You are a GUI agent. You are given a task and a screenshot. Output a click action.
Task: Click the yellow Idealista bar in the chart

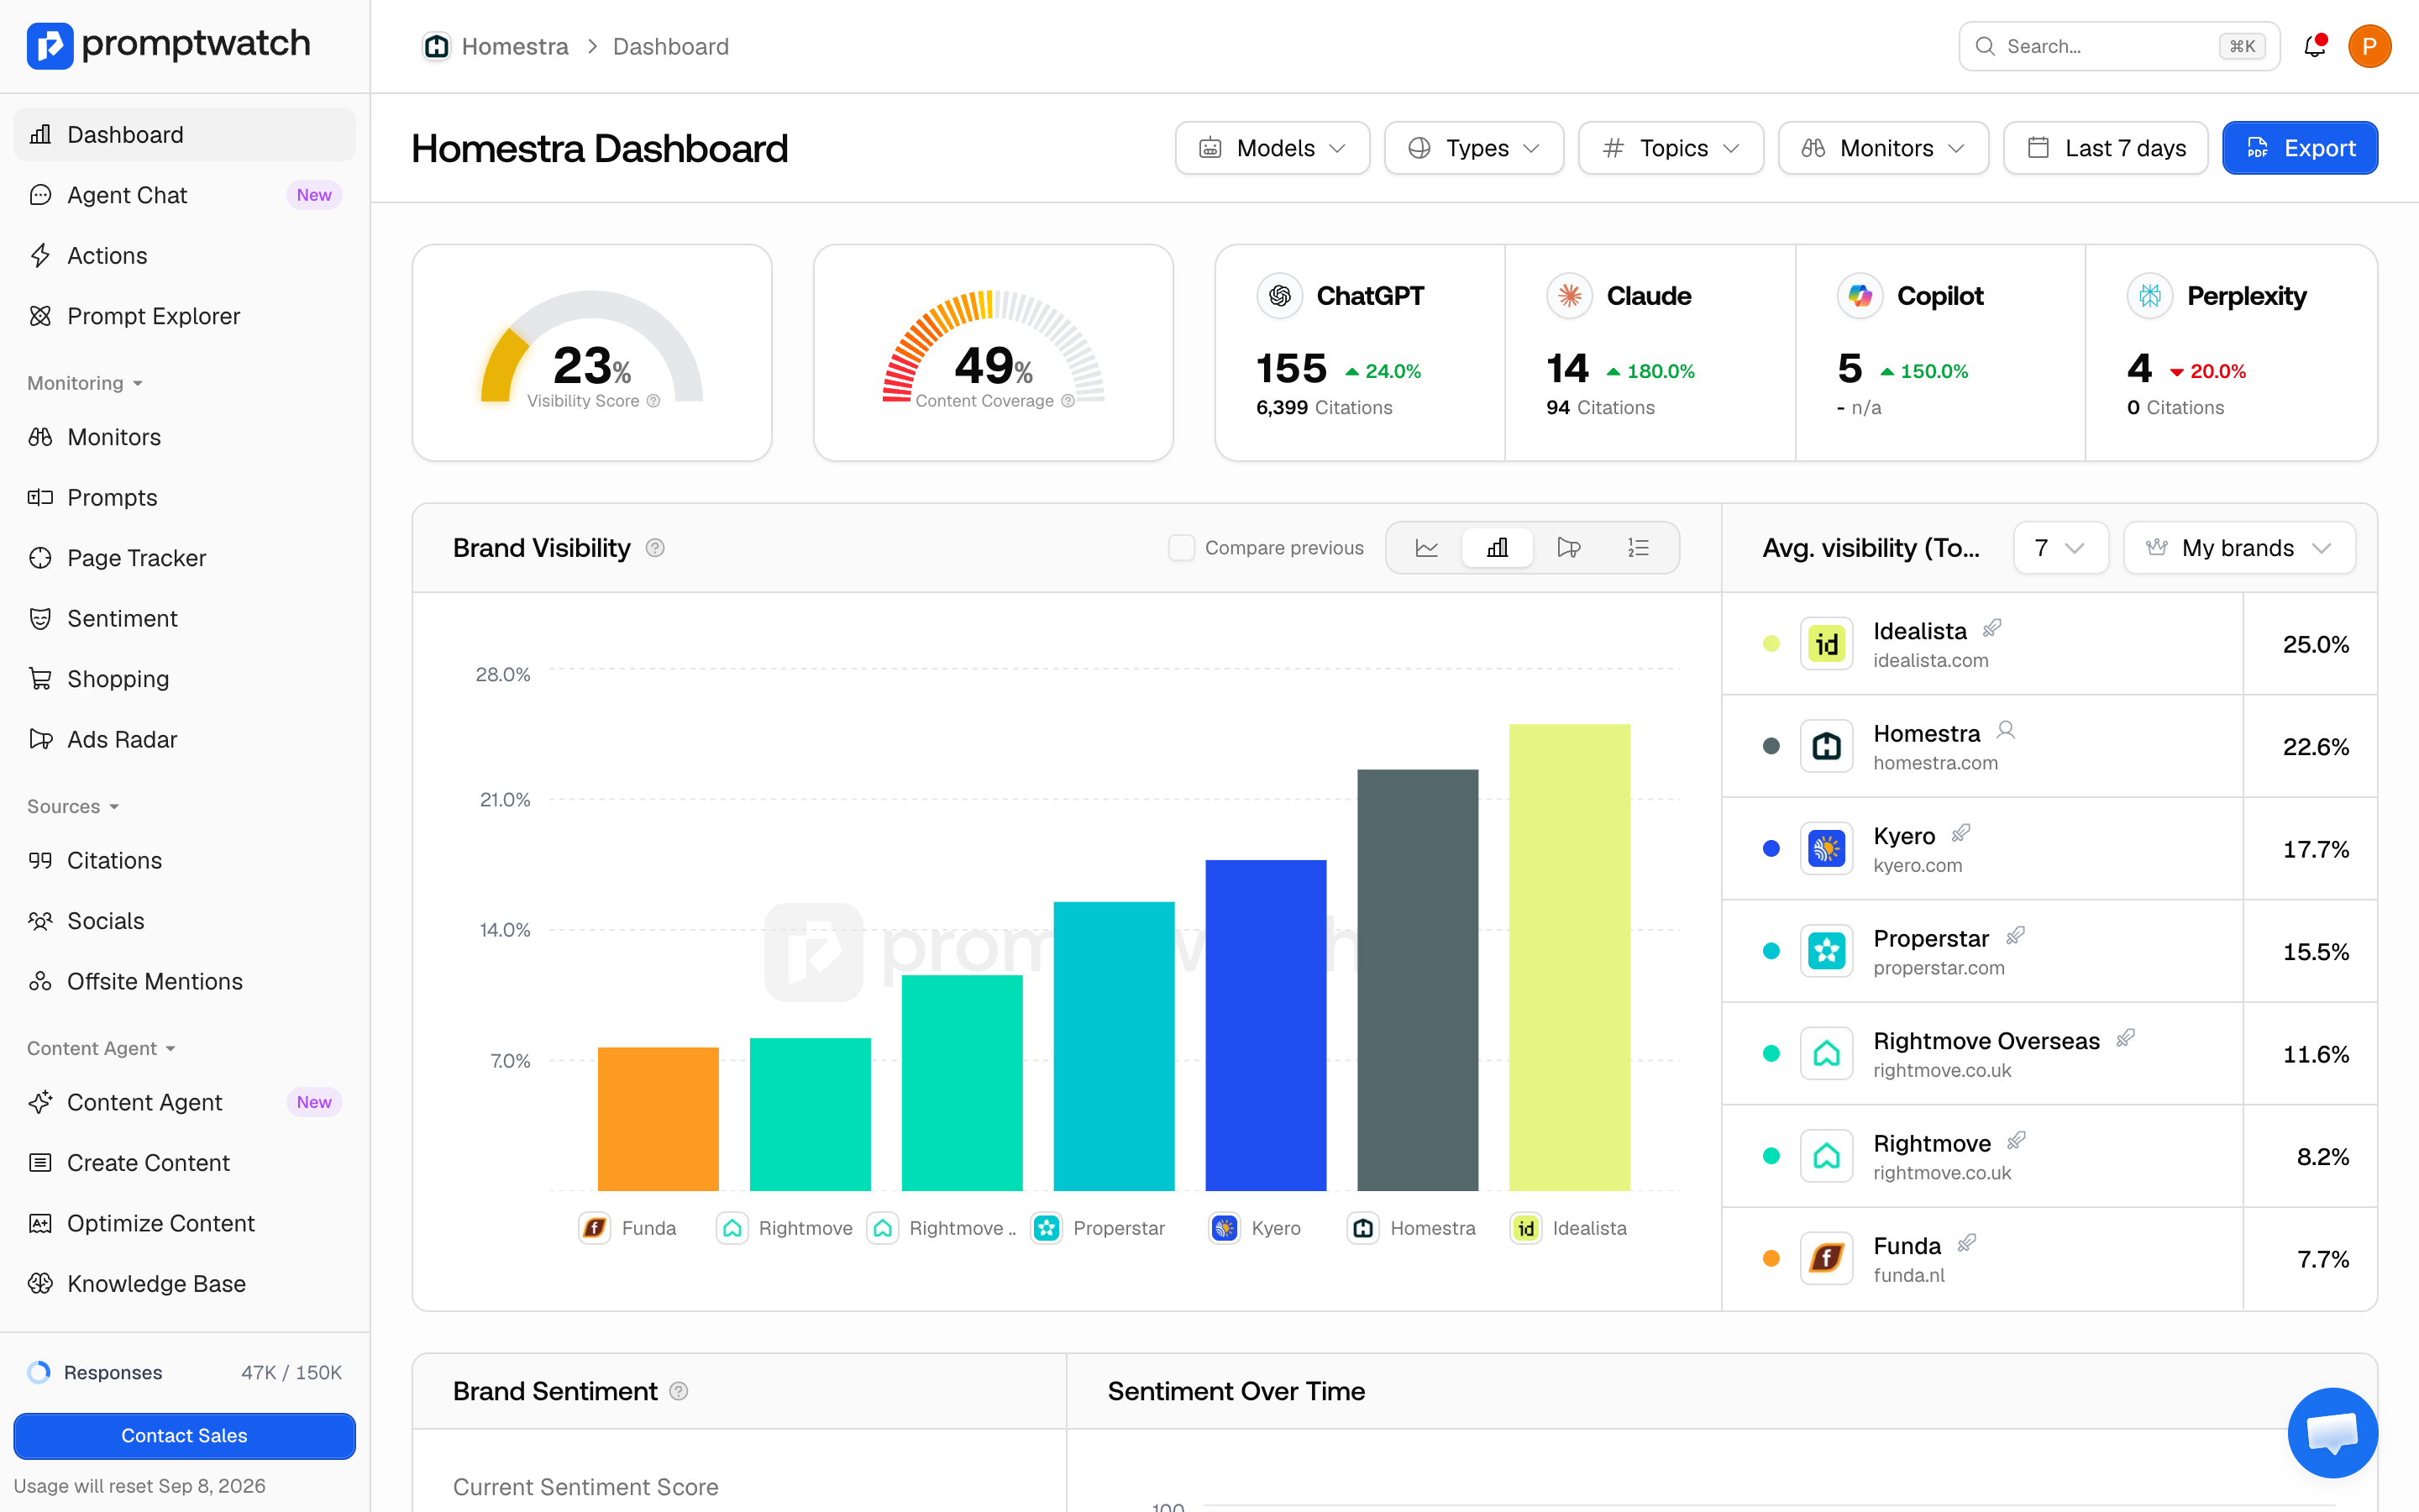[1569, 957]
